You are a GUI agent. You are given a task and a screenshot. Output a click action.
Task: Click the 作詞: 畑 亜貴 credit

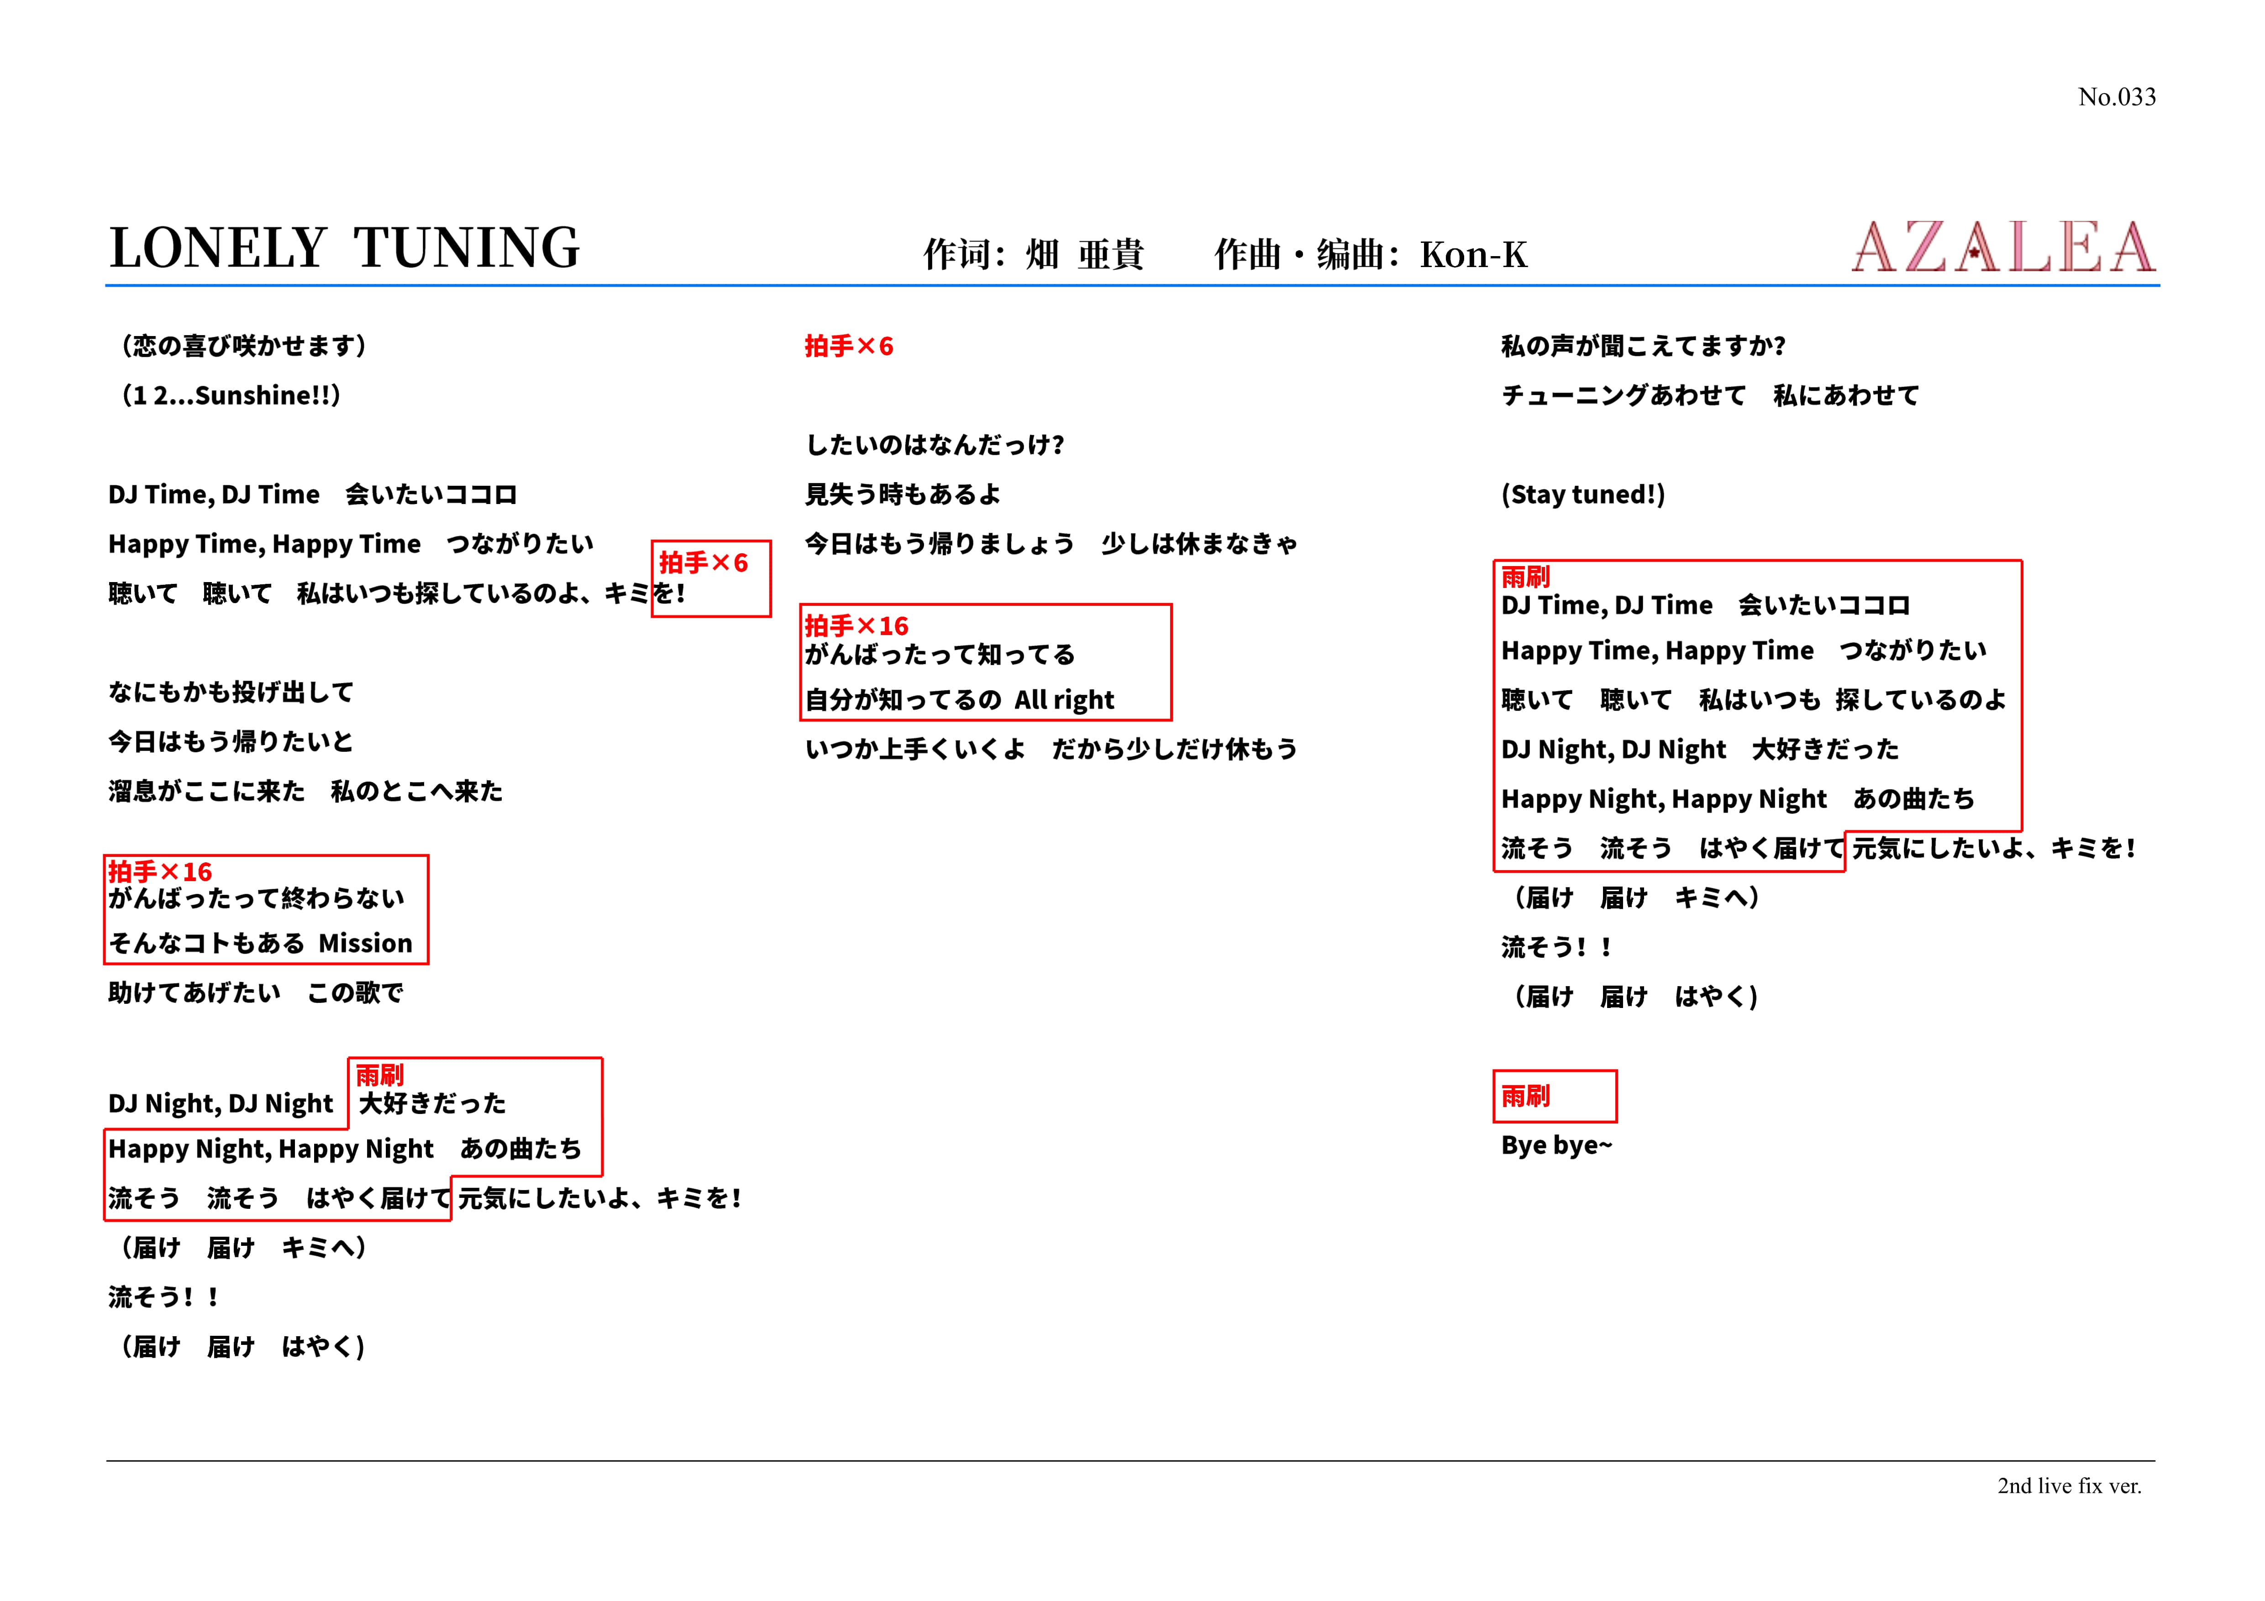[1033, 254]
